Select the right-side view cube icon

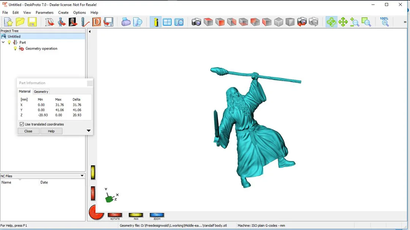(232, 22)
